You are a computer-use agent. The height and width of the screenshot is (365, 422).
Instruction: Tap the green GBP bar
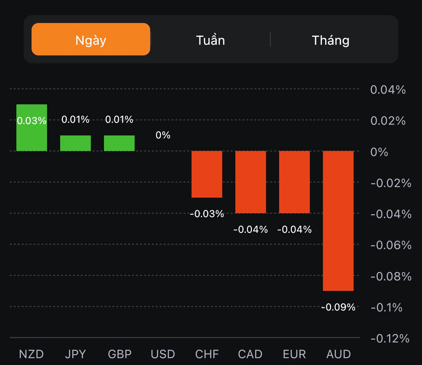119,143
